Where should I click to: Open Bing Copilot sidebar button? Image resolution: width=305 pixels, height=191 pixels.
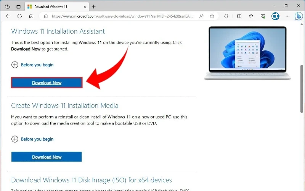coord(299,16)
